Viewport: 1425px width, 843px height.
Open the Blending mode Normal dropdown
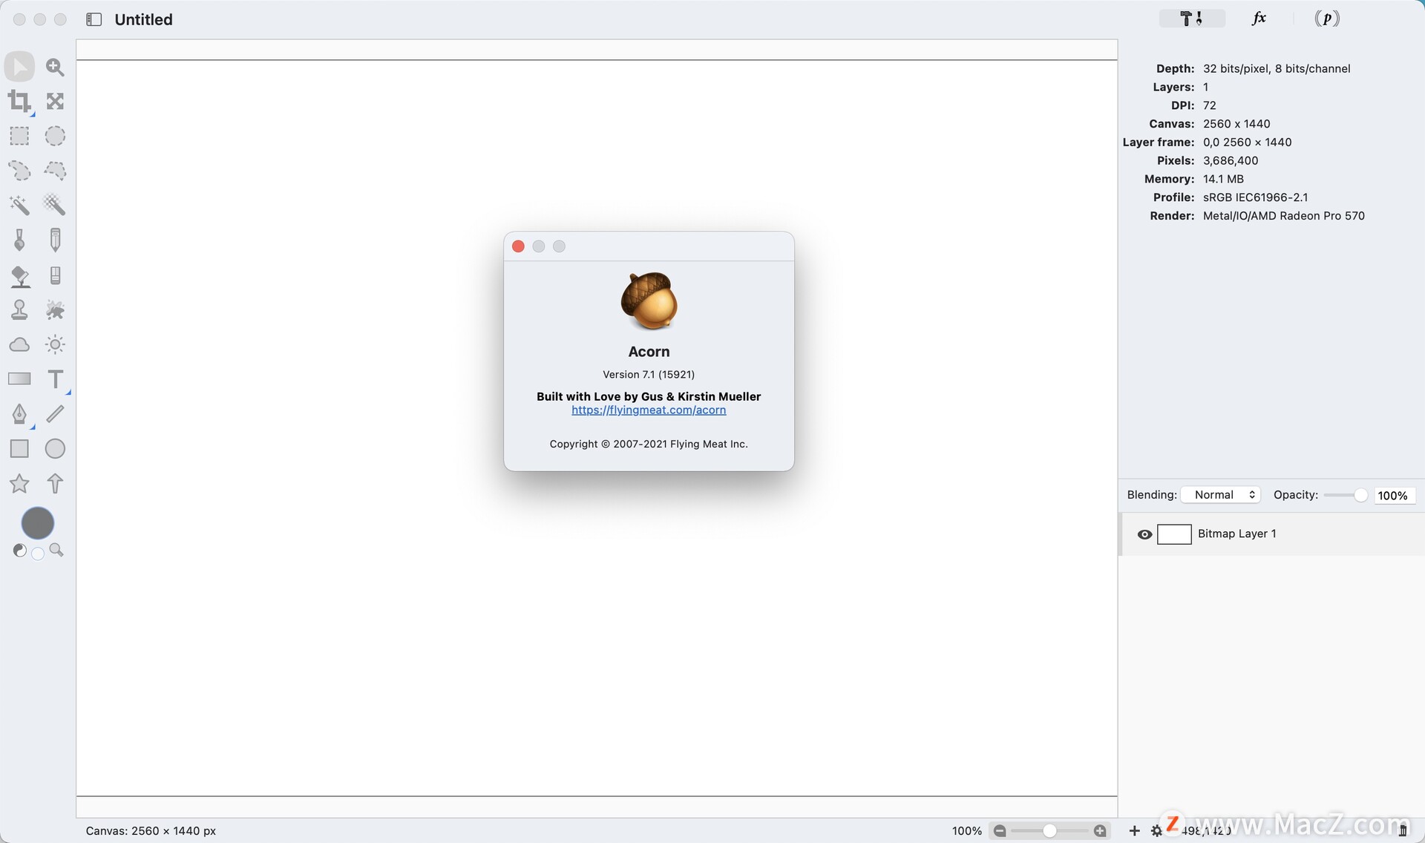[x=1221, y=495]
